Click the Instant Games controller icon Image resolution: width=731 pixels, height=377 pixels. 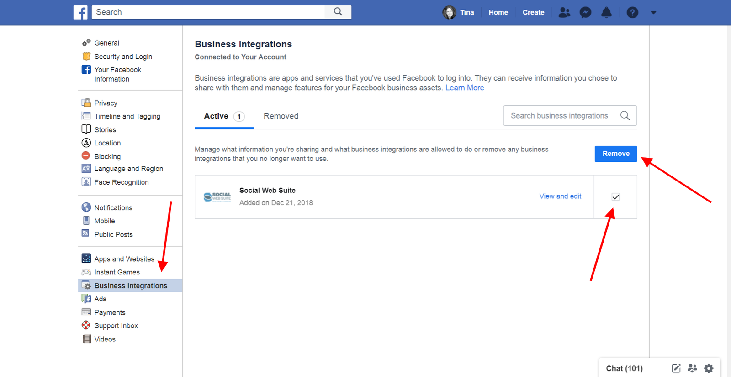(86, 272)
